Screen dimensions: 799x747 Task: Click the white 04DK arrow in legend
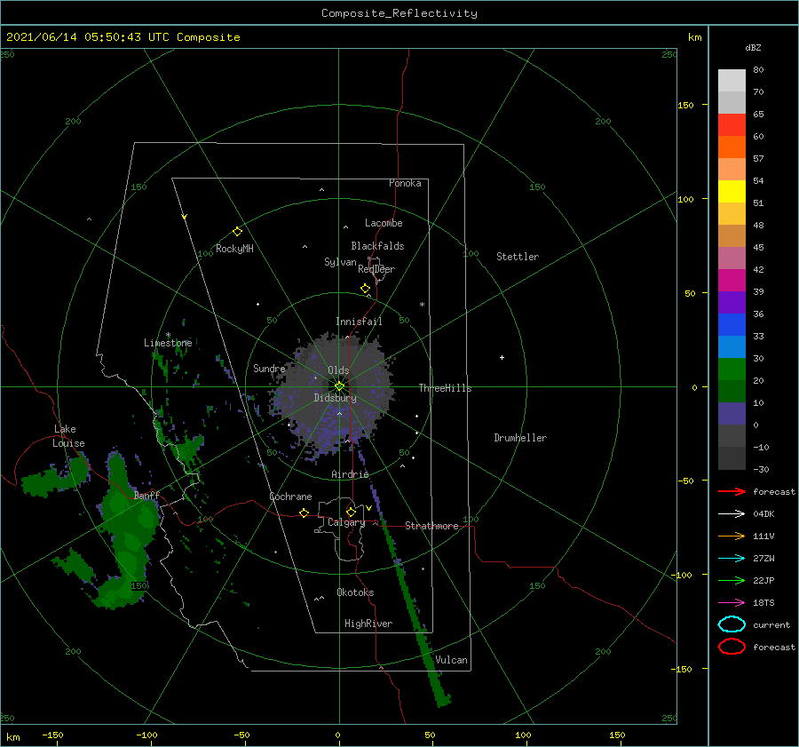732,513
